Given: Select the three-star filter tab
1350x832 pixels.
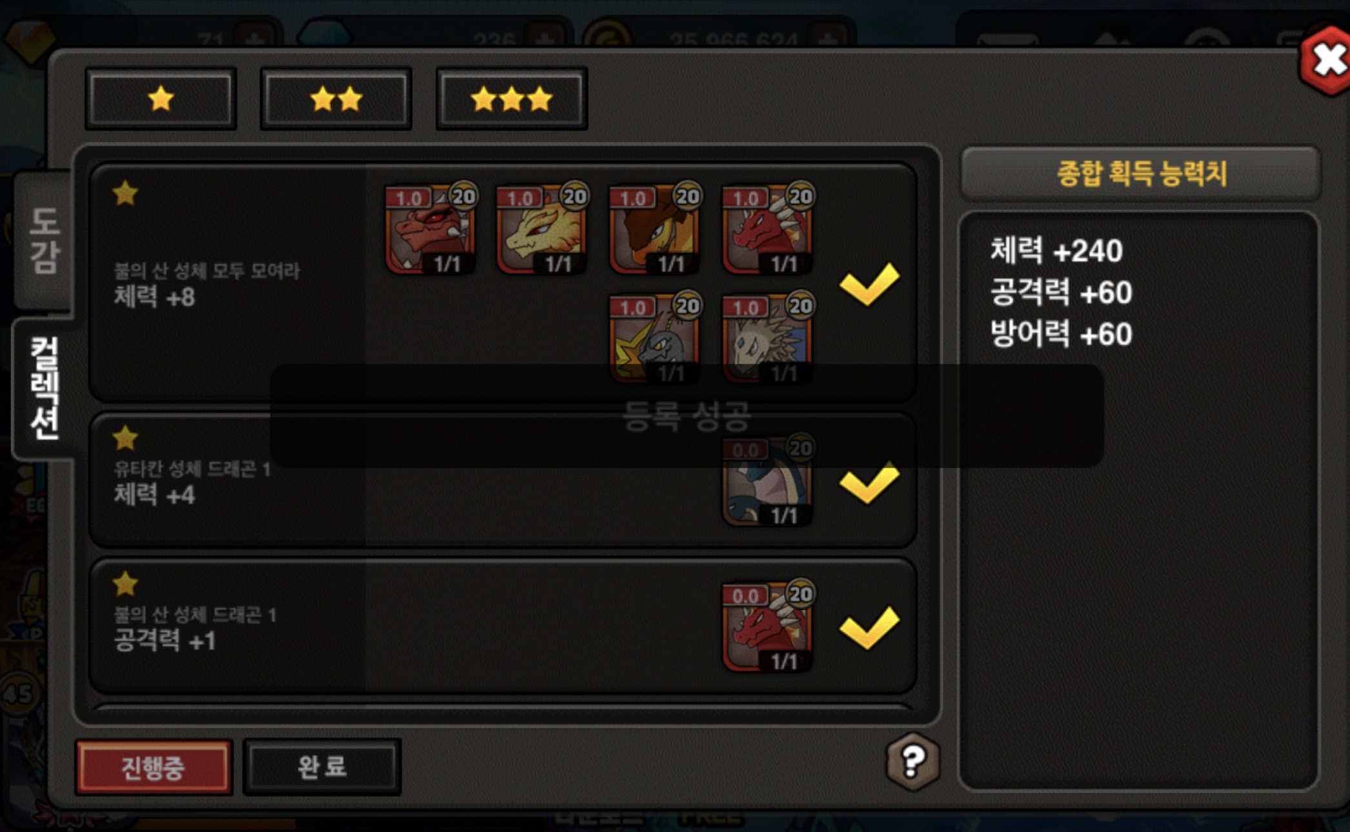Looking at the screenshot, I should click(x=512, y=99).
